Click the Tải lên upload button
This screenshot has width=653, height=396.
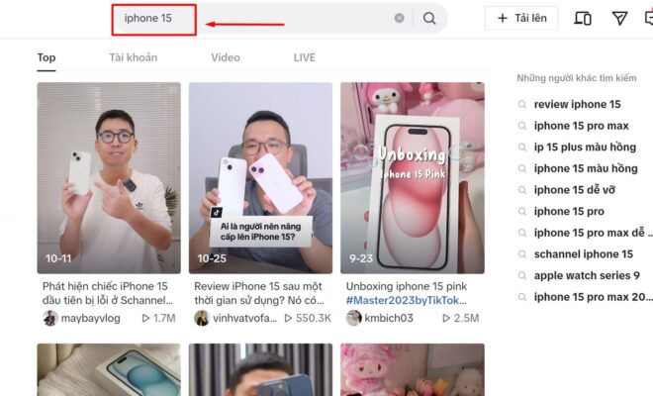click(x=521, y=18)
